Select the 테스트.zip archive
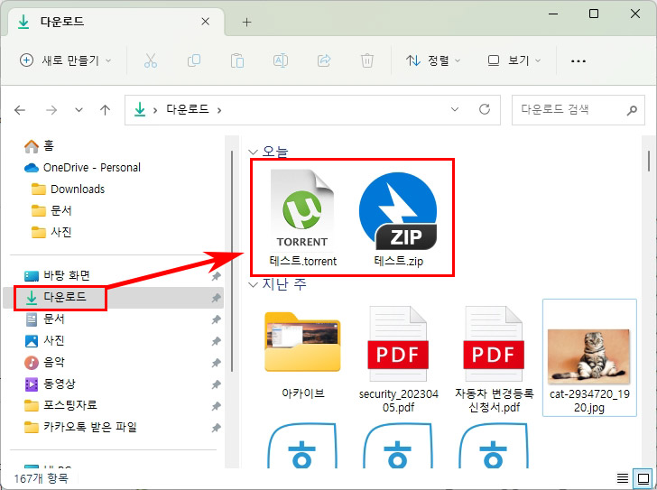657x490 pixels. pos(398,219)
